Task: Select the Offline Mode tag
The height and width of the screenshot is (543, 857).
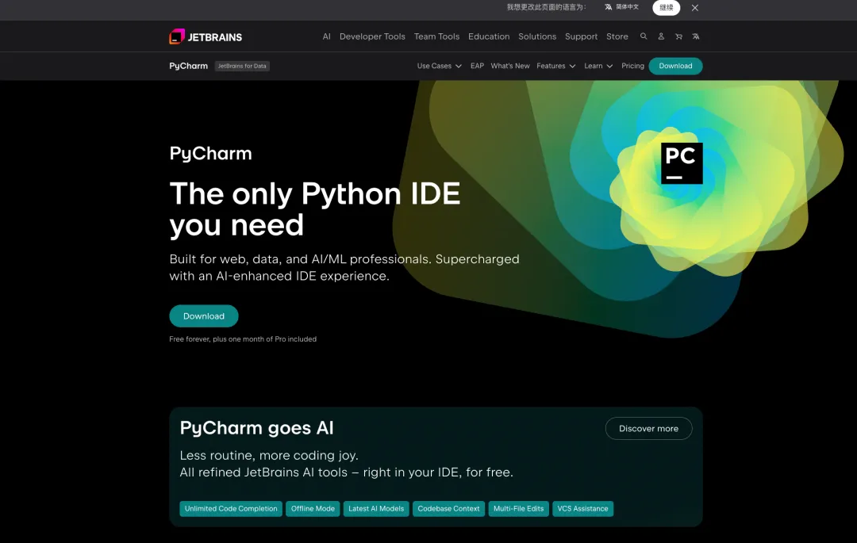Action: tap(313, 509)
